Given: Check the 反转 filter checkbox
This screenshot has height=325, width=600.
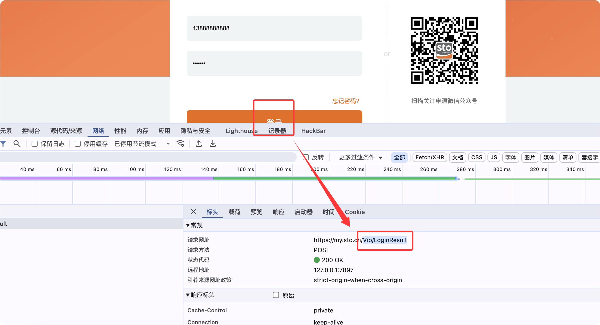Looking at the screenshot, I should [x=306, y=157].
